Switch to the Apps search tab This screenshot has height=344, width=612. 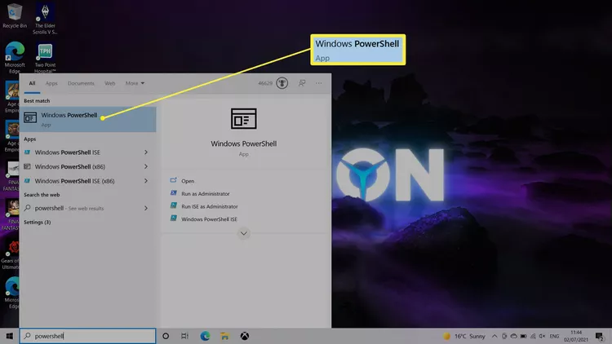coord(51,83)
